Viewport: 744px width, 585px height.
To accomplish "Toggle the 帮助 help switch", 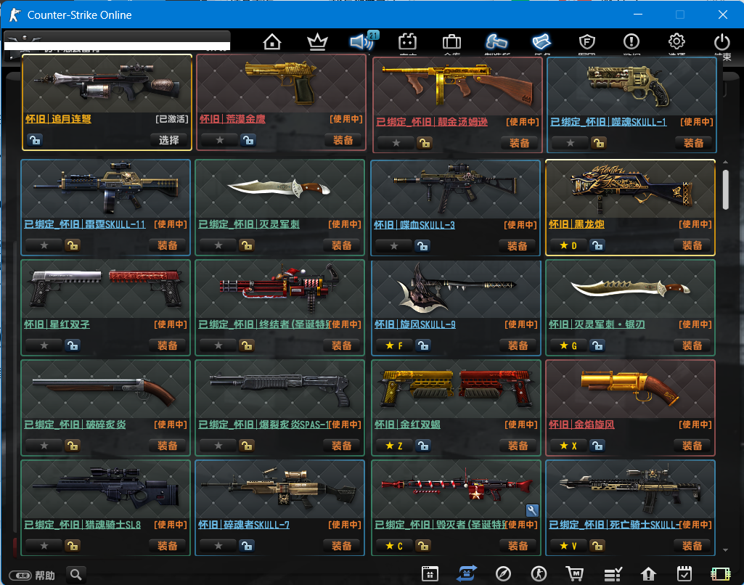I will click(20, 576).
